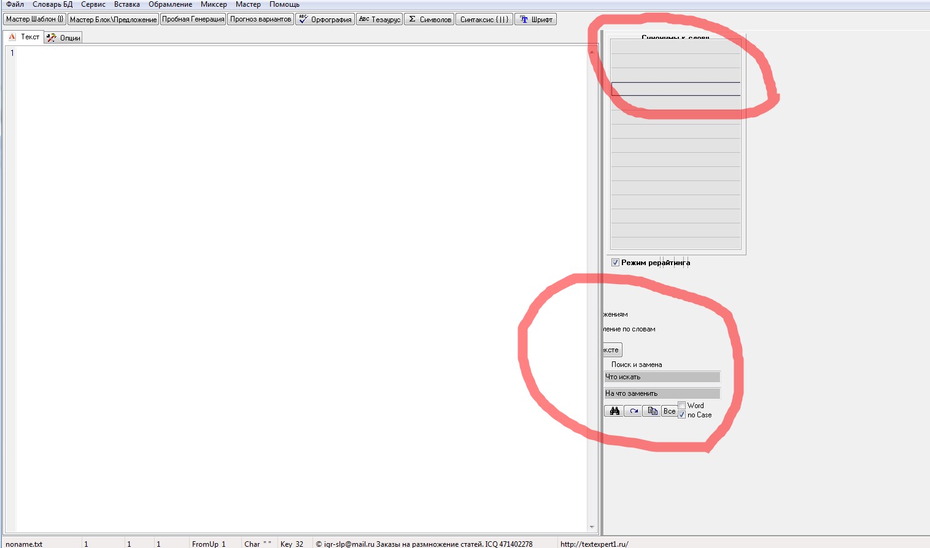This screenshot has height=548, width=930.
Task: Focus the Что искать search field
Action: tap(662, 377)
